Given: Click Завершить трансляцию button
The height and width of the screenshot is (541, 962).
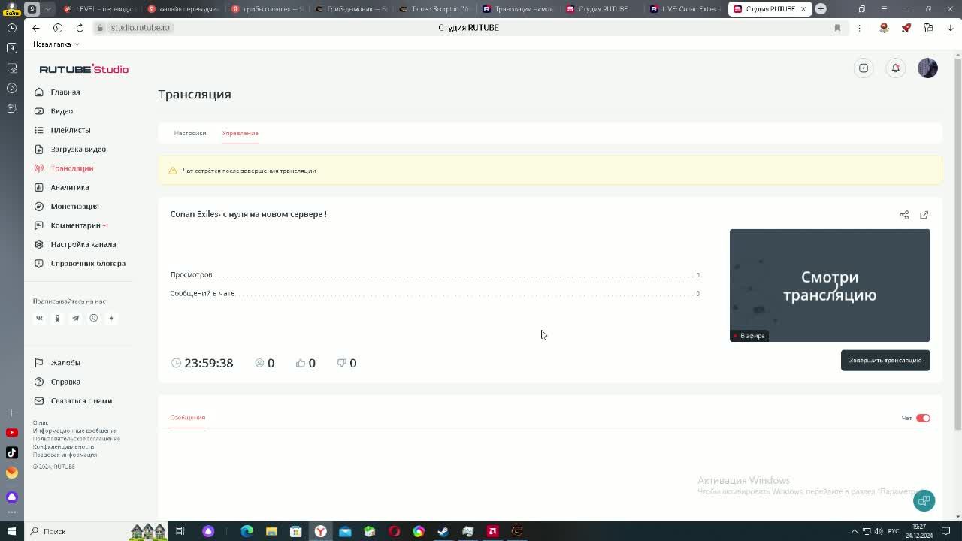Looking at the screenshot, I should point(885,360).
